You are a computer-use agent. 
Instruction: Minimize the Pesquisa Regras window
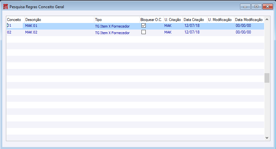click(x=245, y=7)
